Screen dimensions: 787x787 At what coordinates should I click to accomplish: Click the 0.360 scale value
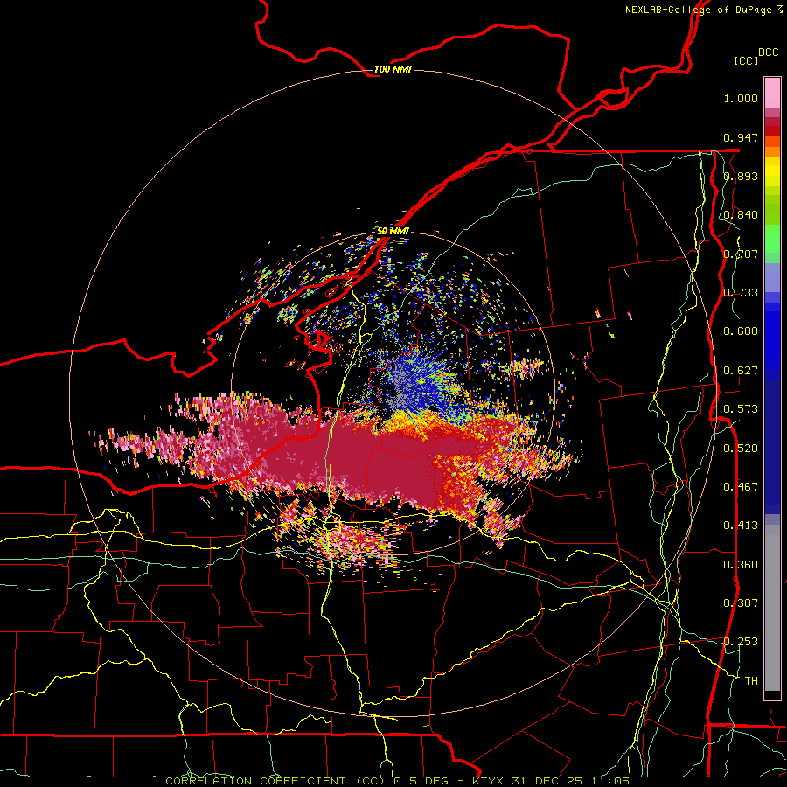(741, 565)
